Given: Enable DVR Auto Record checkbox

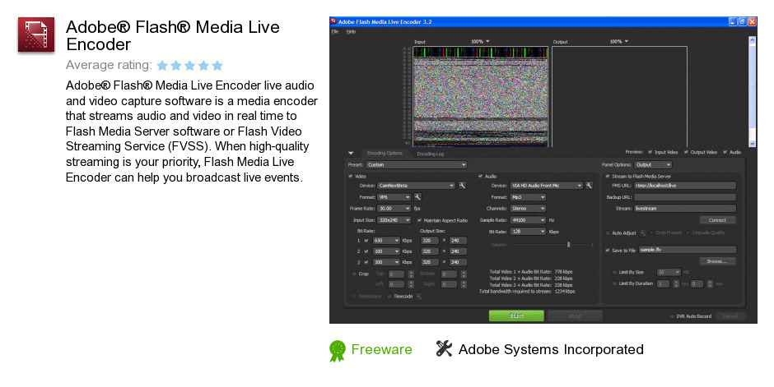Looking at the screenshot, I should coord(672,316).
